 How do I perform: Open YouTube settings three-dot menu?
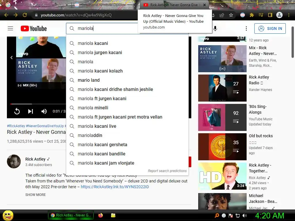click(x=246, y=28)
